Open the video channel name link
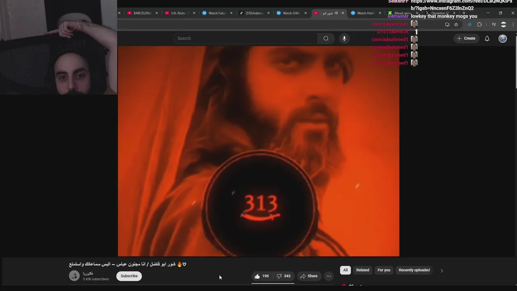The width and height of the screenshot is (517, 291). [88, 274]
